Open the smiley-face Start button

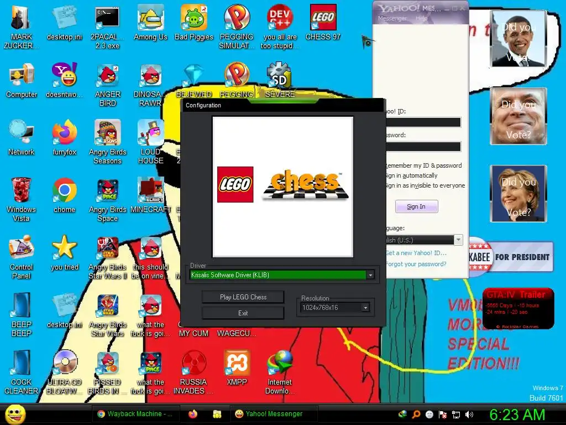[15, 414]
